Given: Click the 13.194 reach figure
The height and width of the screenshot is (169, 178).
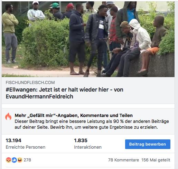Looking at the screenshot, I should coord(13,140).
